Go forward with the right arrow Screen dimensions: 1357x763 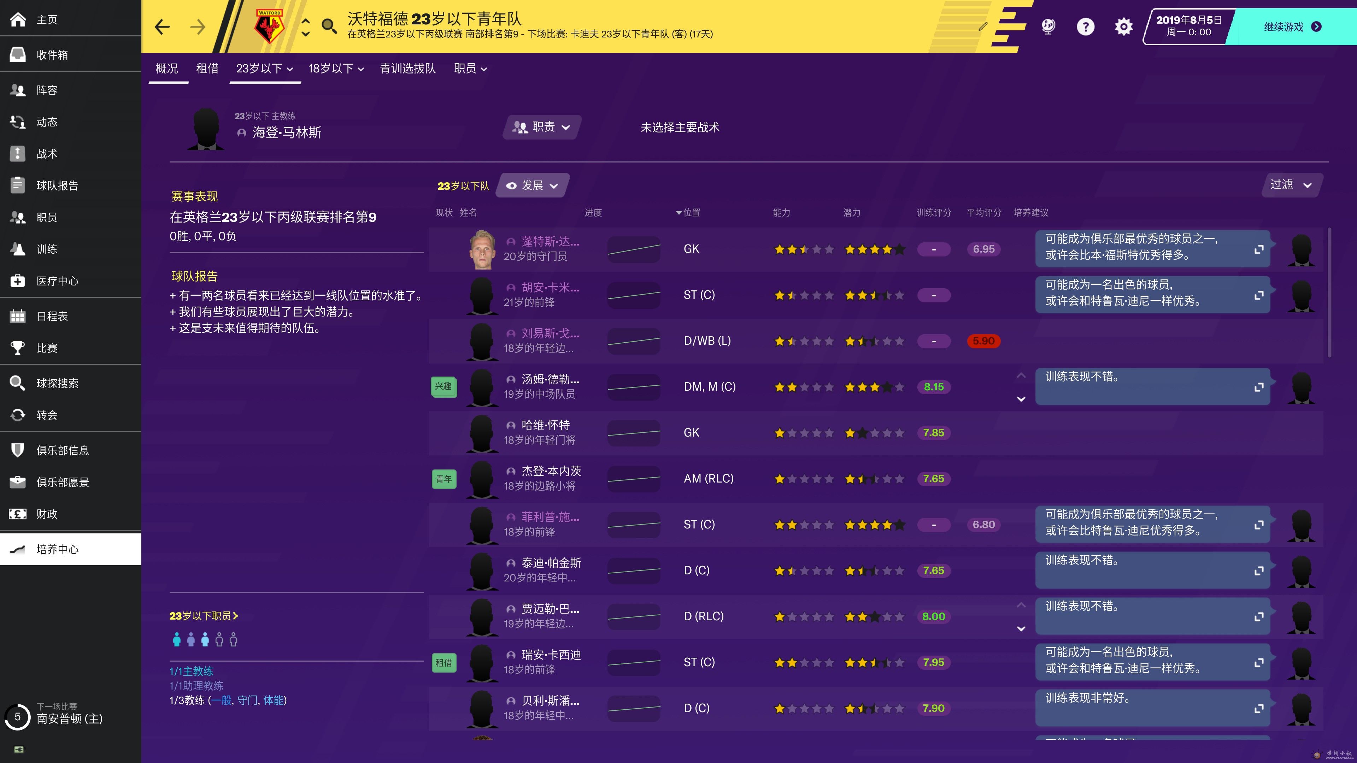[198, 27]
